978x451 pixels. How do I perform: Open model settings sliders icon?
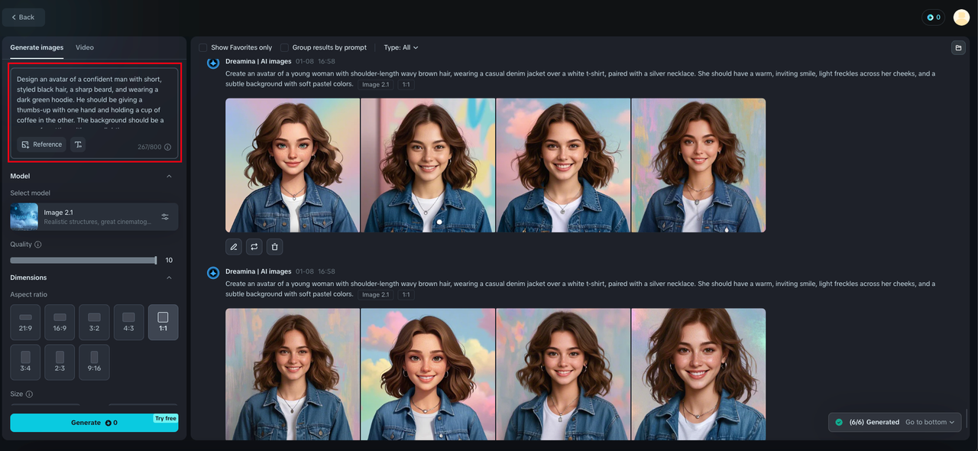pos(165,216)
